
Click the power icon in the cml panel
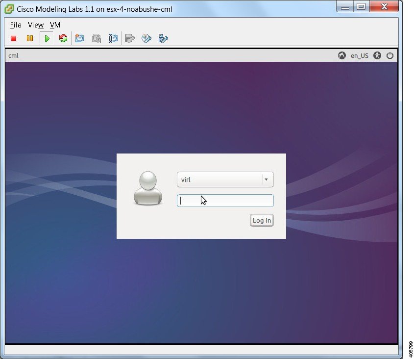[x=390, y=55]
